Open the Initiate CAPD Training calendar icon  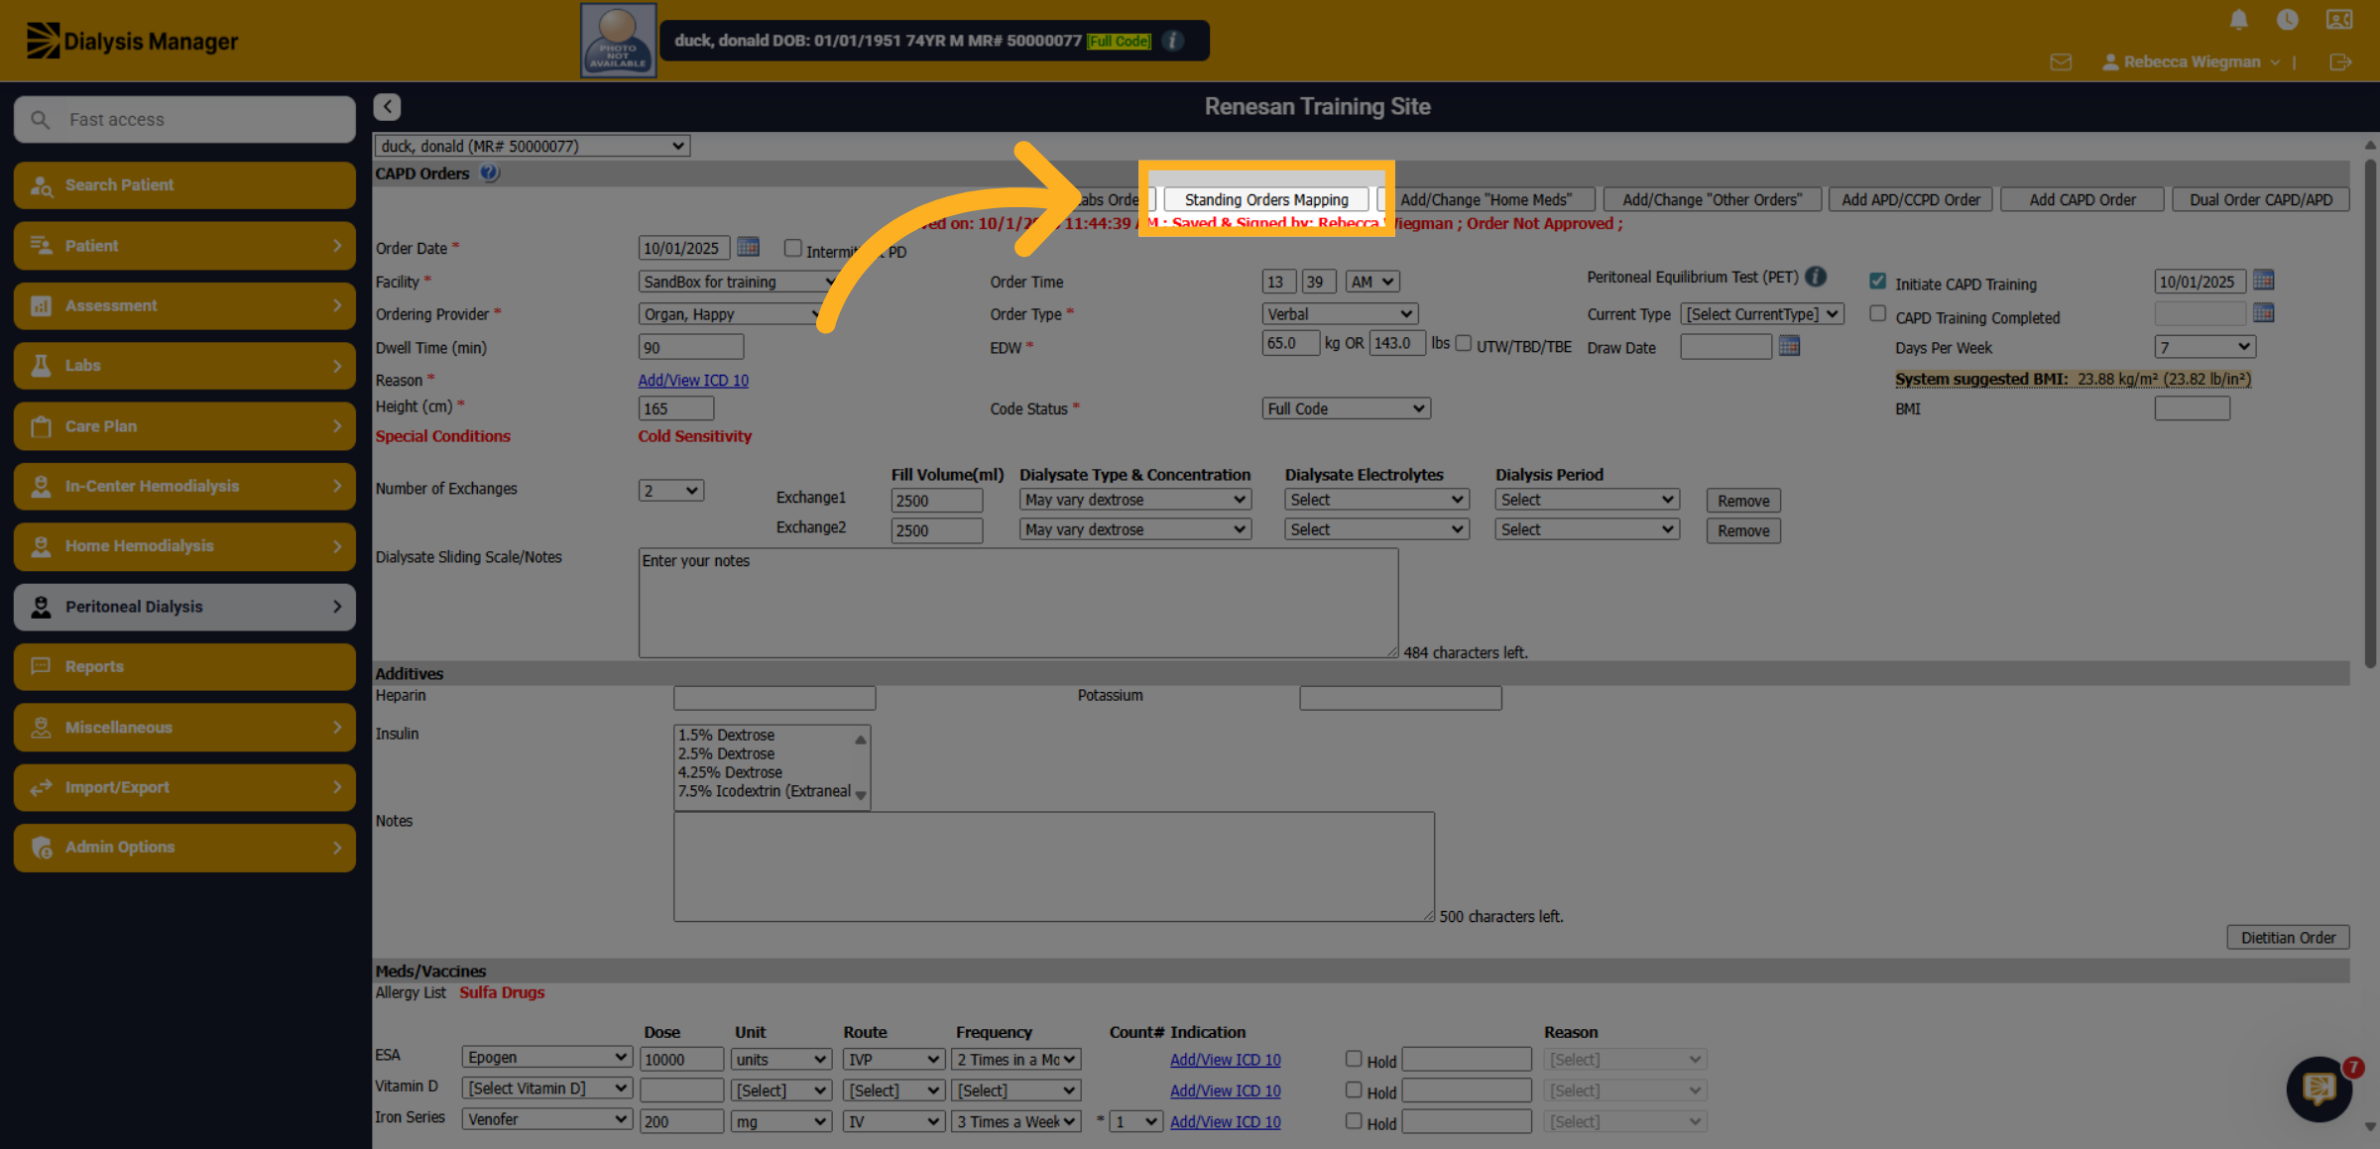(2263, 281)
